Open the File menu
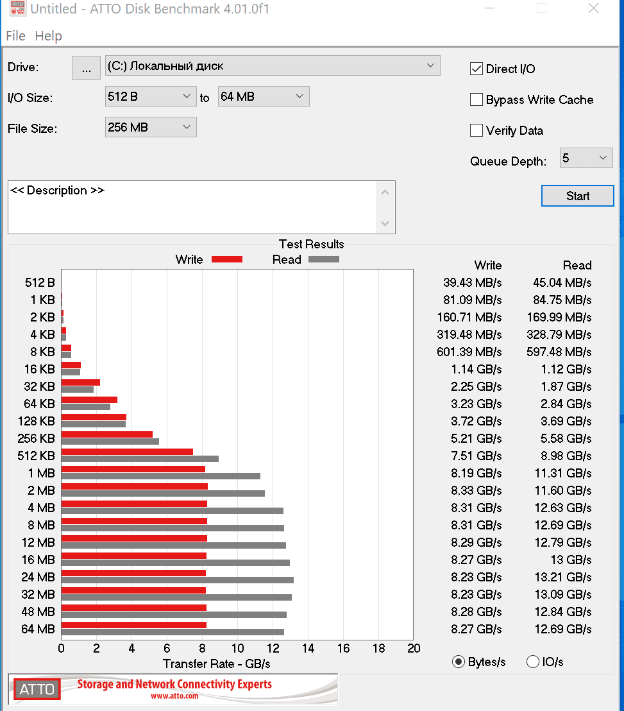 (x=15, y=36)
